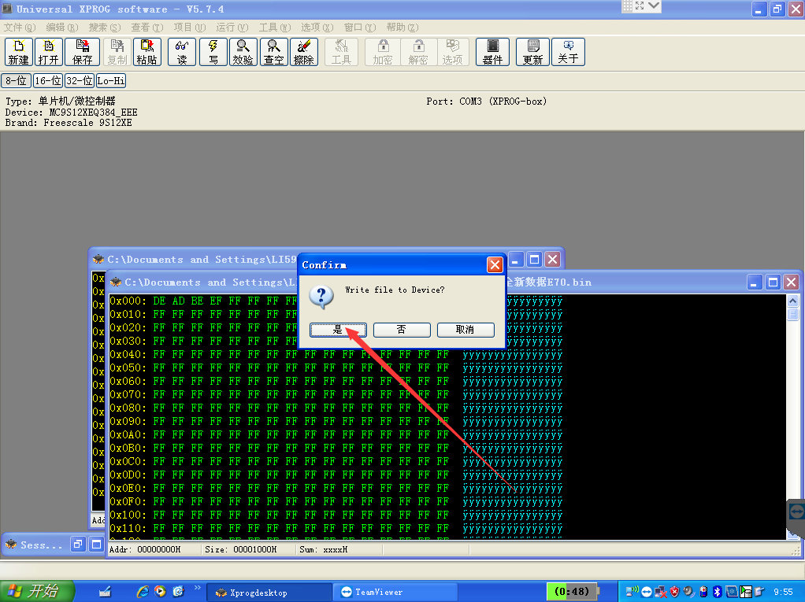Click the 效验 (Verify) toolbar icon
Viewport: 805px width, 602px height.
243,52
